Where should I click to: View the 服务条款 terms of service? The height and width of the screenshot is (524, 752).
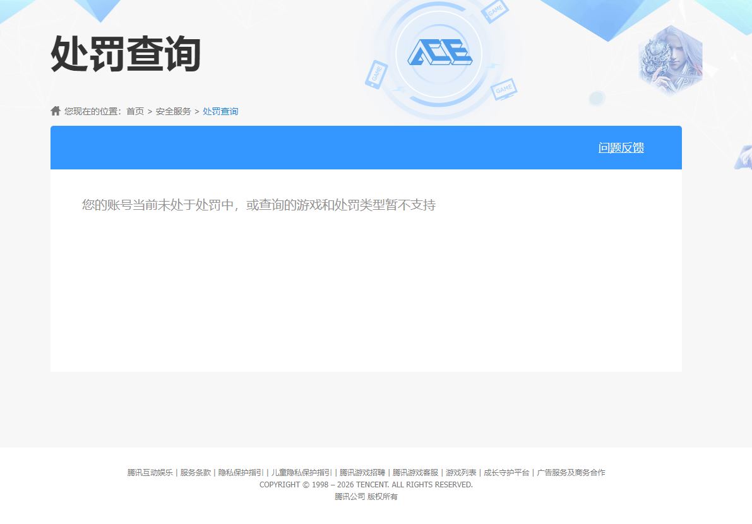[x=196, y=472]
